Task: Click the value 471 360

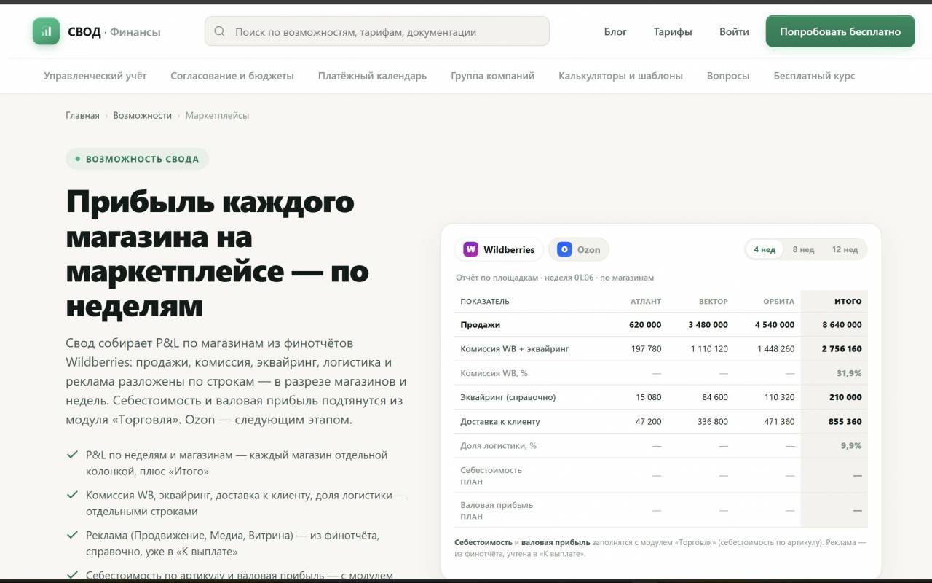Action: pos(778,421)
